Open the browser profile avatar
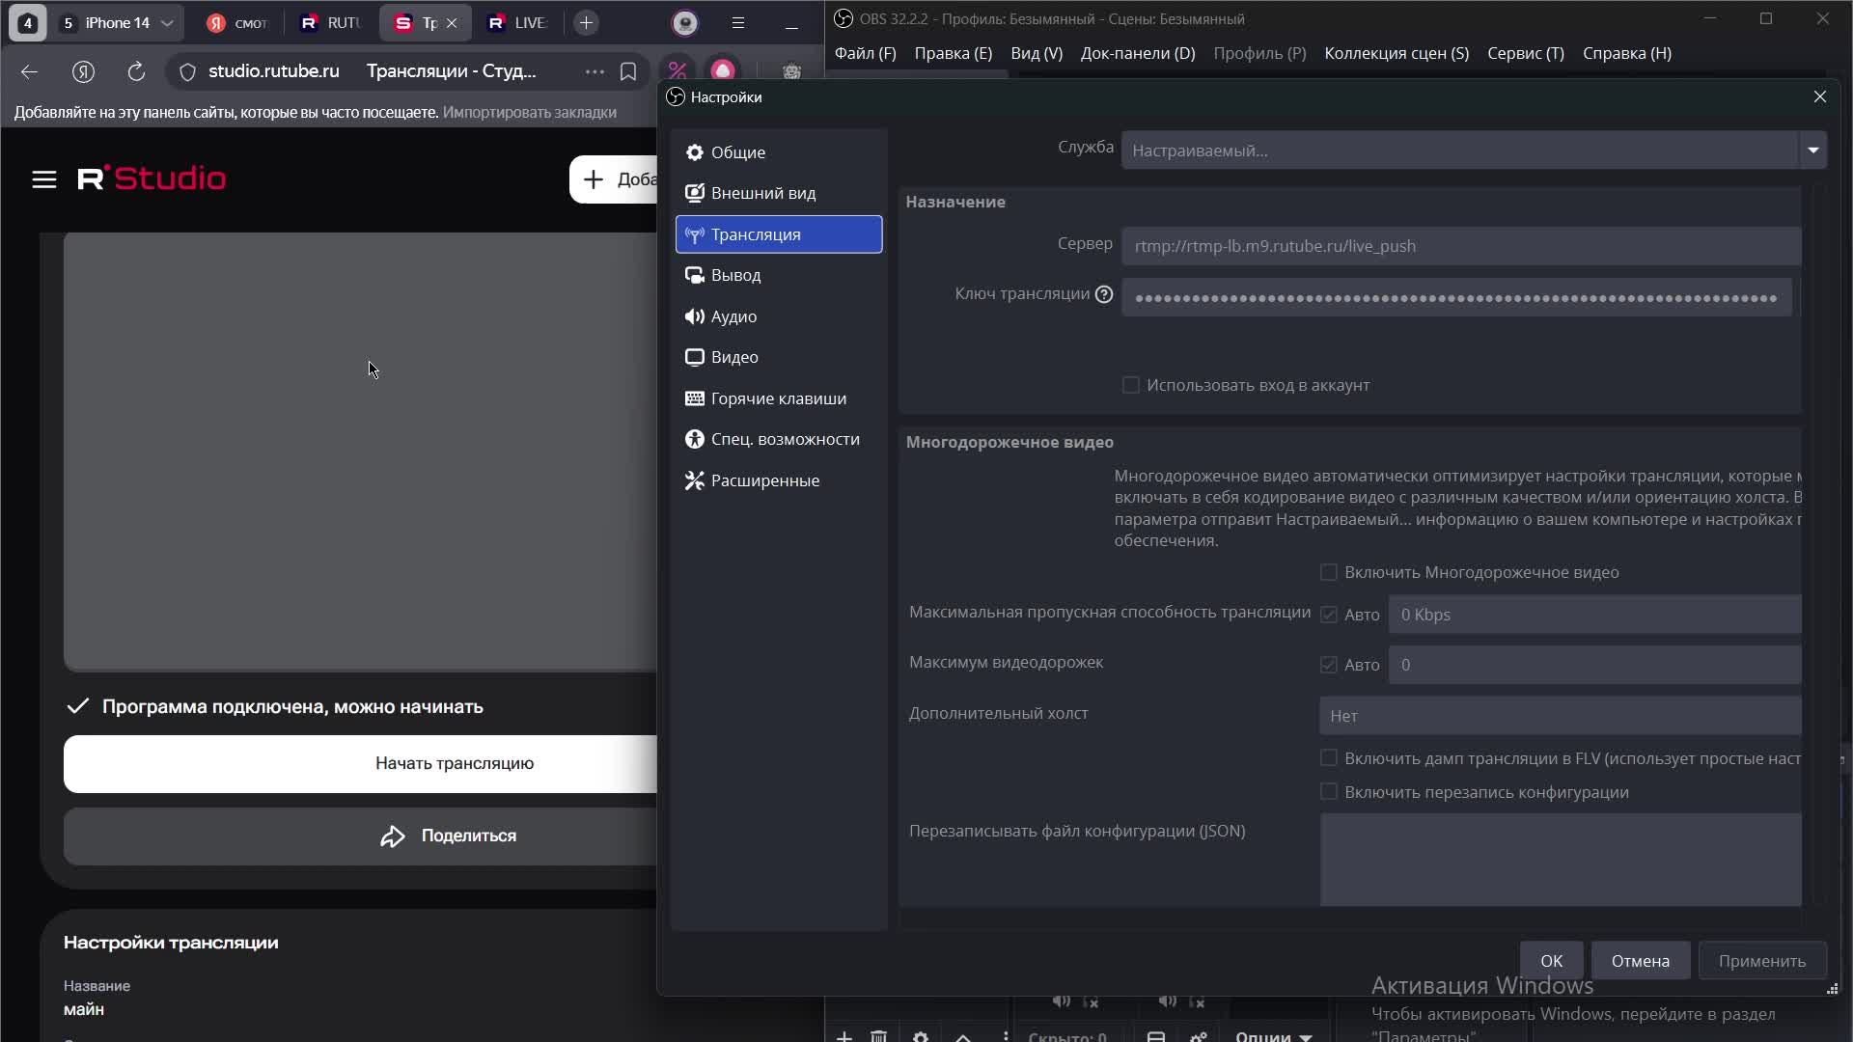Screen dimensions: 1853x1042 pyautogui.click(x=685, y=23)
